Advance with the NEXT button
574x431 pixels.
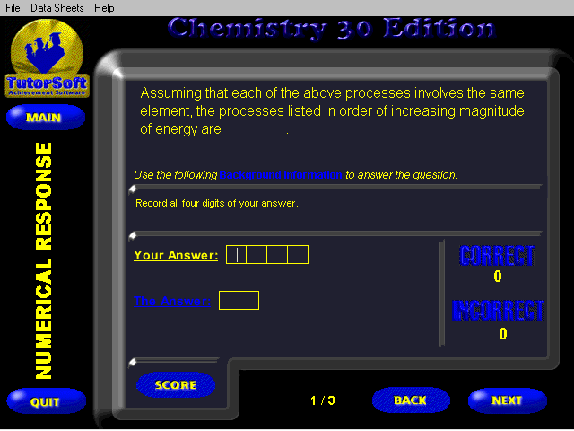tap(508, 400)
